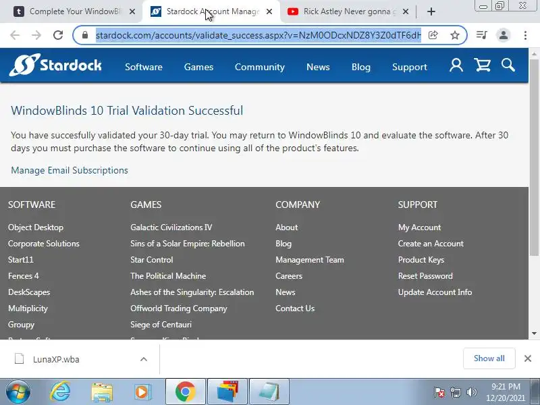The width and height of the screenshot is (540, 405).
Task: Click the Windows Start orb
Action: click(18, 392)
